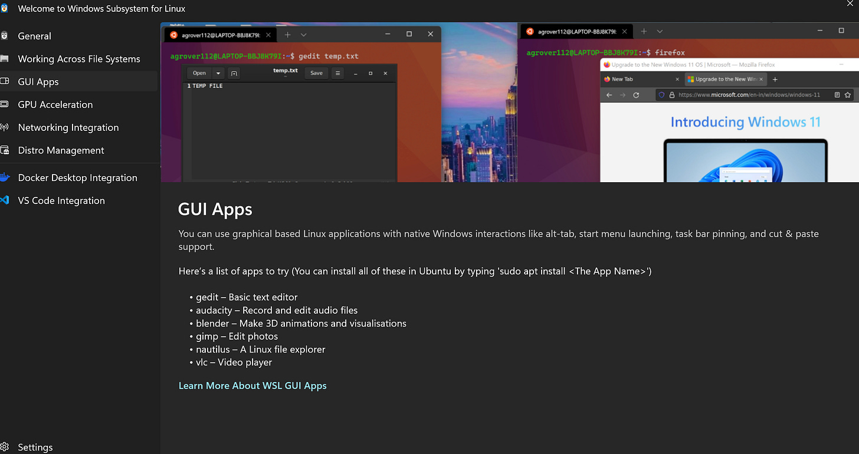
Task: Go to Working Across File Systems
Action: [79, 59]
